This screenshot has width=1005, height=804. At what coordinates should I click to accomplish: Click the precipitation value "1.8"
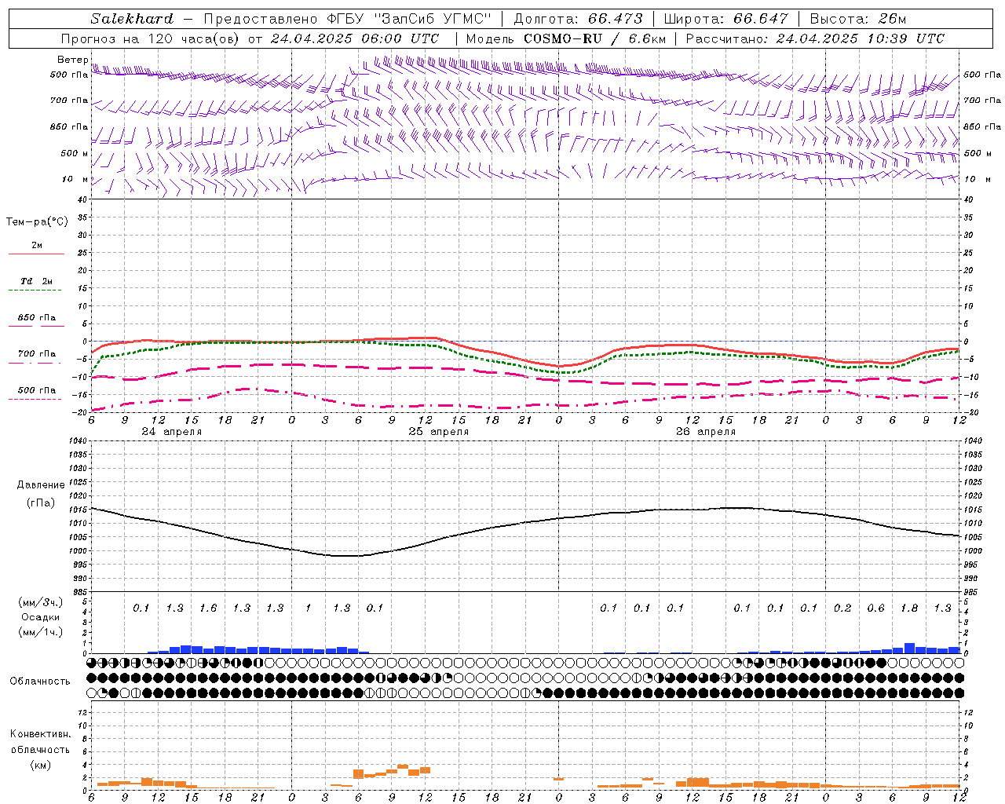point(909,608)
